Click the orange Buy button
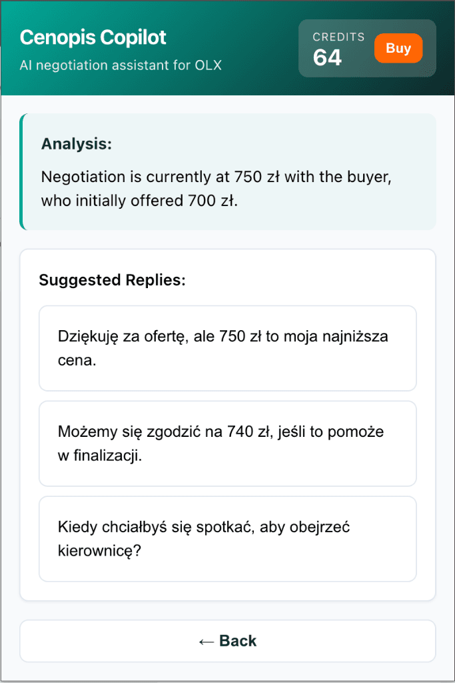455x683 pixels. (398, 48)
